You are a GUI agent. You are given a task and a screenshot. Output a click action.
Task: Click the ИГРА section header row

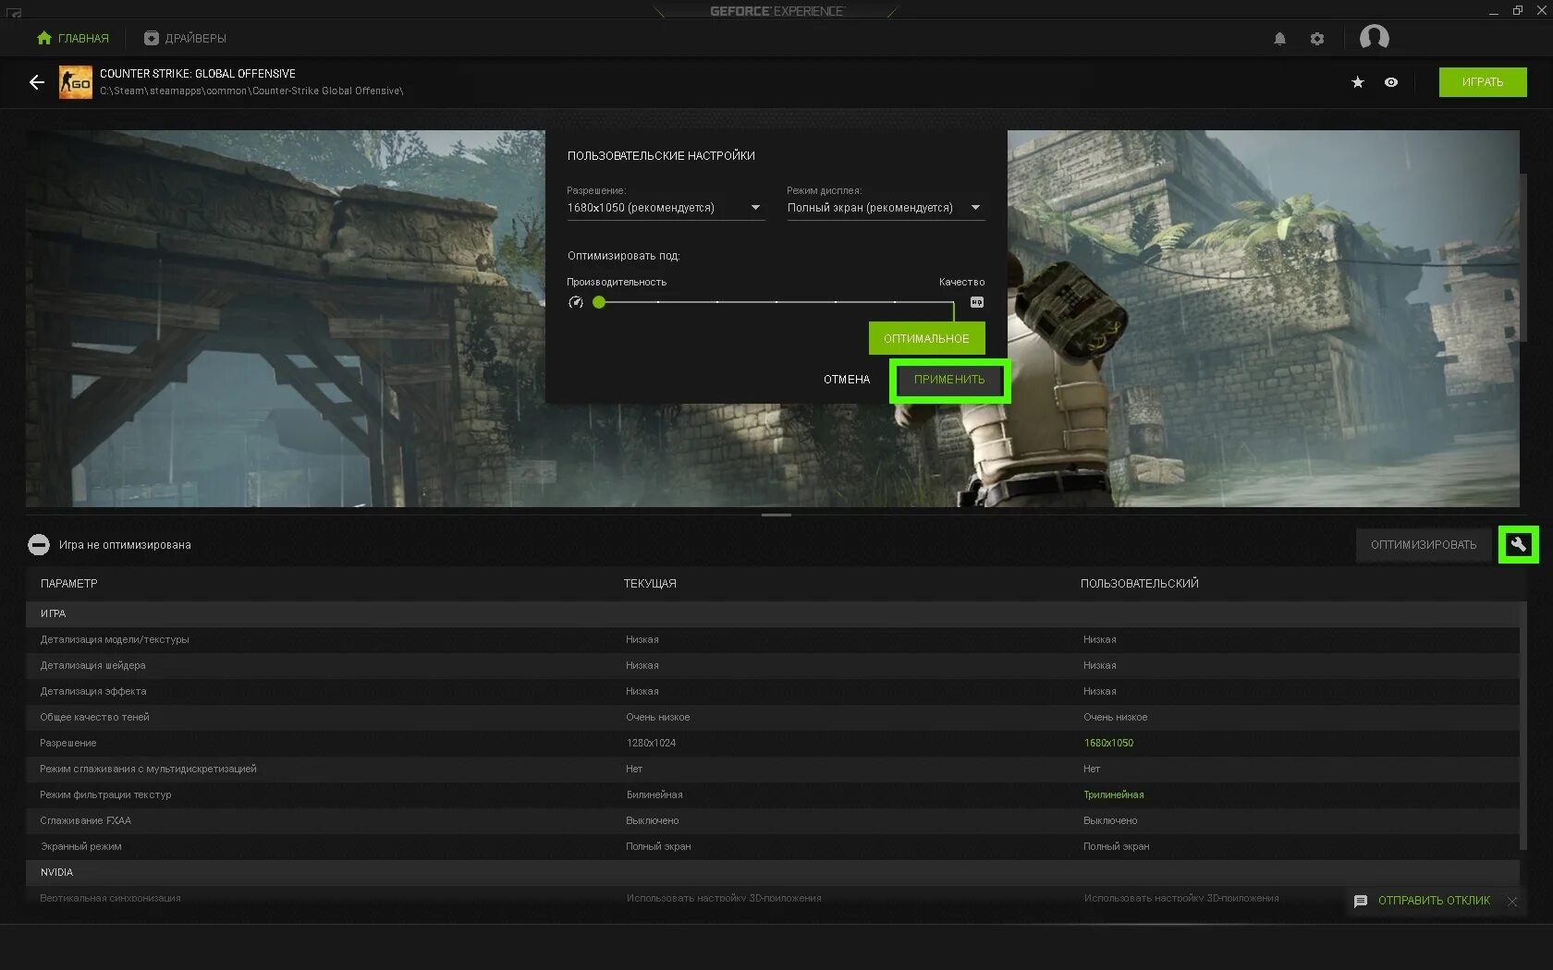coord(773,613)
